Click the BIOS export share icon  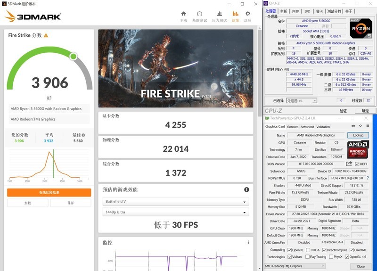click(349, 164)
